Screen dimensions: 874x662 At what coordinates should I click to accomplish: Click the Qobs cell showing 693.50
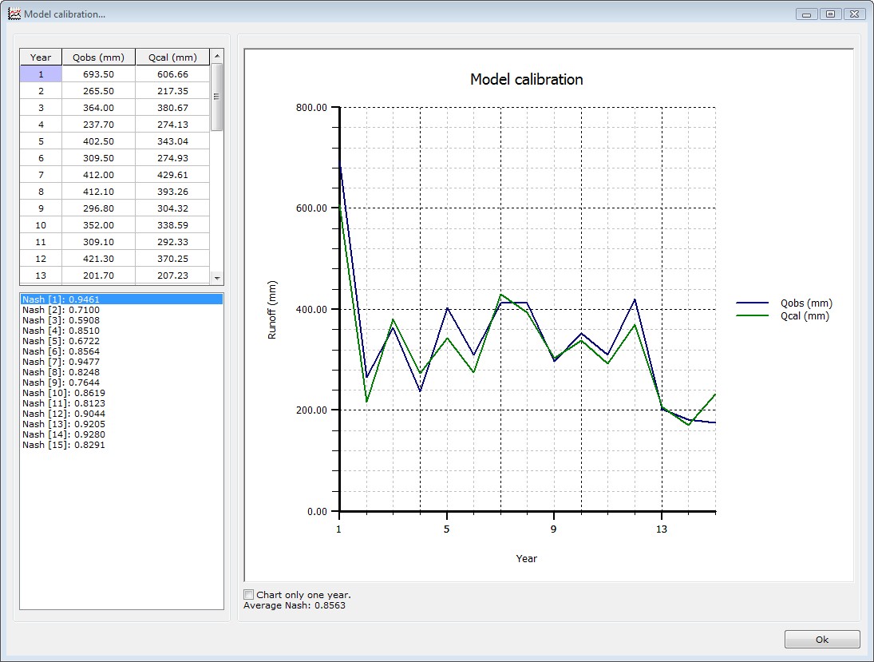click(98, 74)
